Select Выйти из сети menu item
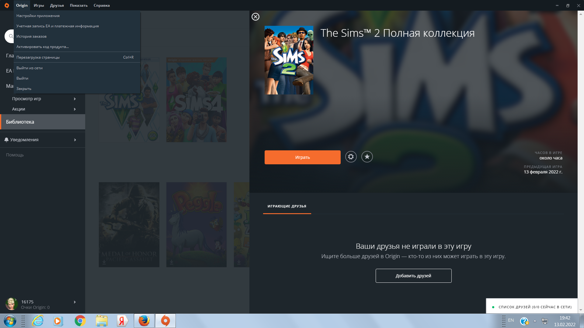 (x=77, y=68)
